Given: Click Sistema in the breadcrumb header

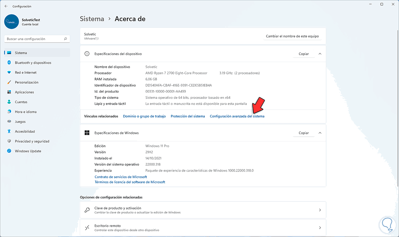Looking at the screenshot, I should click(x=92, y=19).
